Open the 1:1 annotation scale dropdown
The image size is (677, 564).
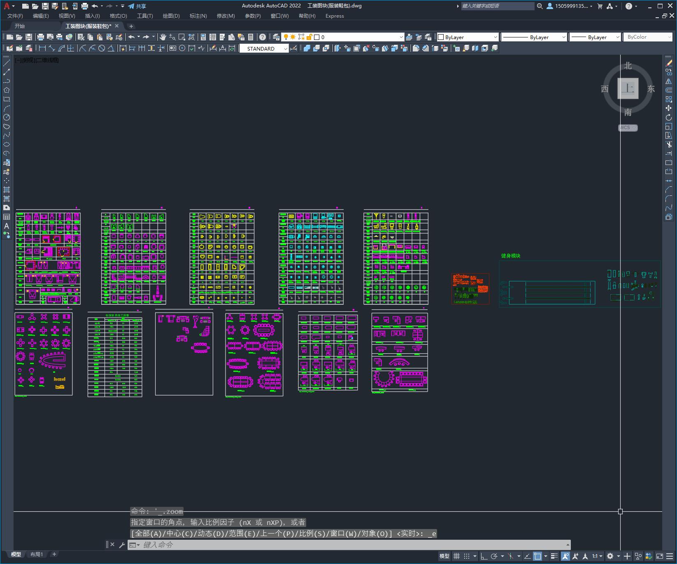tap(597, 556)
